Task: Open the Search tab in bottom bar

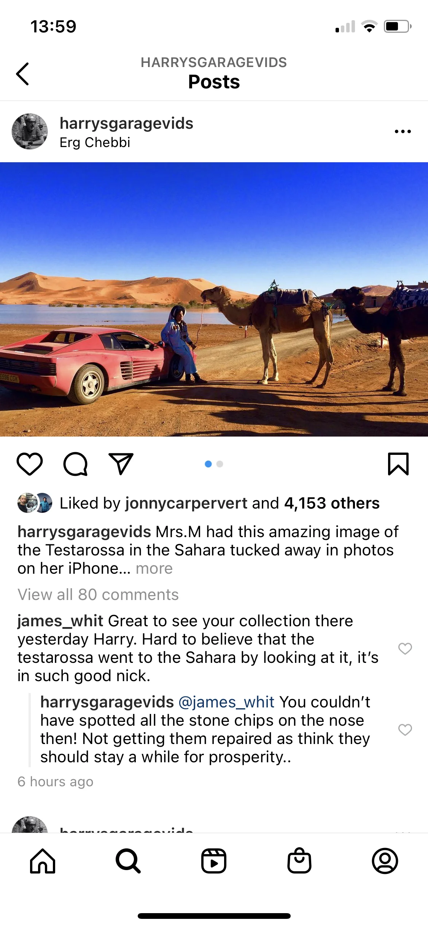Action: point(128,861)
